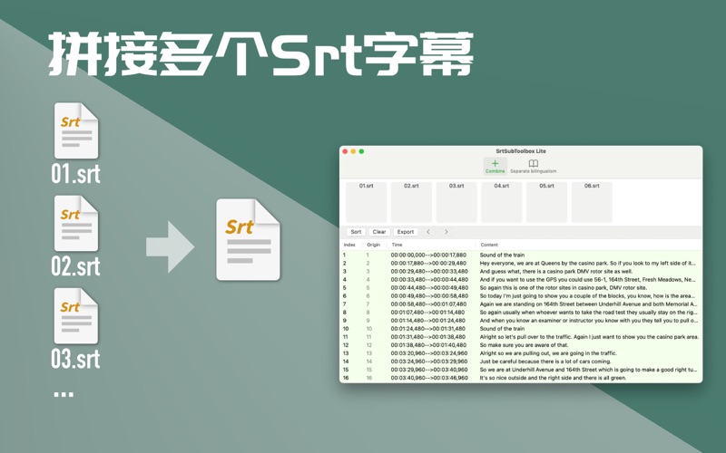Image resolution: width=726 pixels, height=453 pixels.
Task: Click the merged Srt output file icon
Action: point(248,239)
